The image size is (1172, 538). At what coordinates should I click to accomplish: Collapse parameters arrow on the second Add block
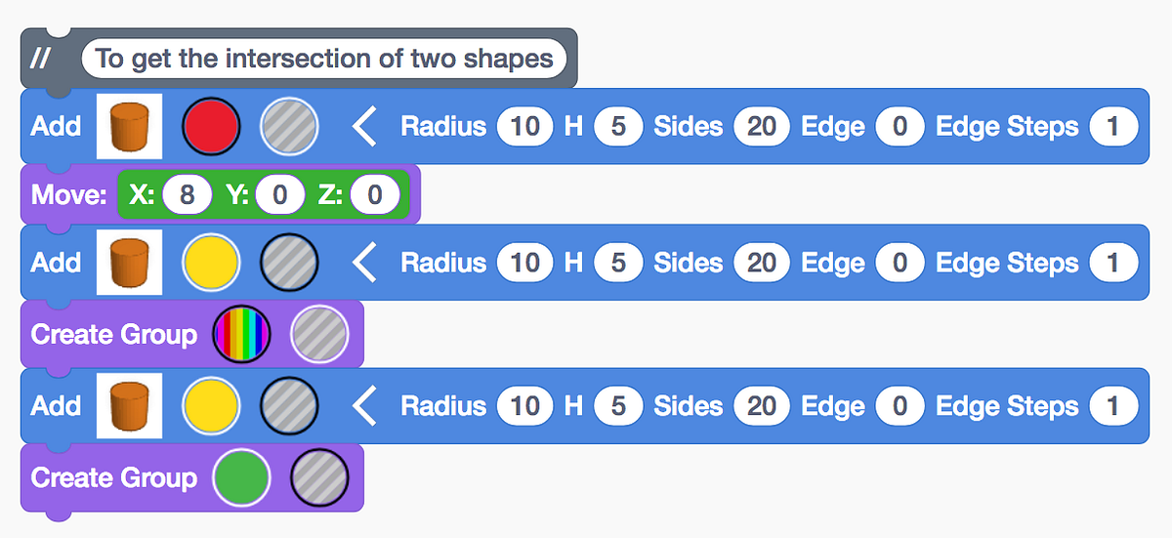point(363,263)
